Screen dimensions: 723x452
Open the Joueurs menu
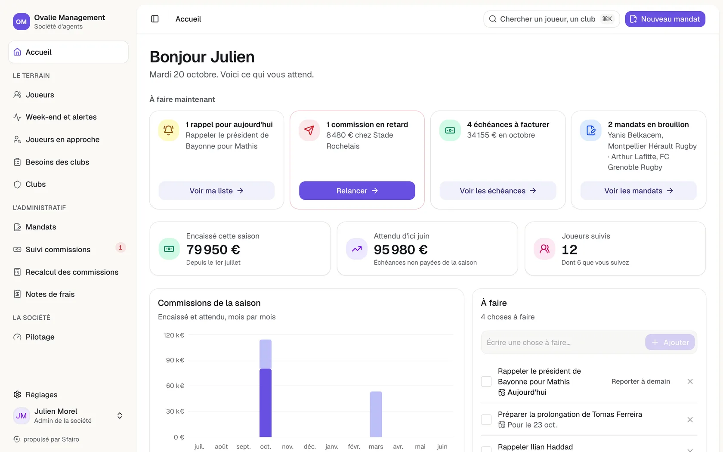(68, 95)
